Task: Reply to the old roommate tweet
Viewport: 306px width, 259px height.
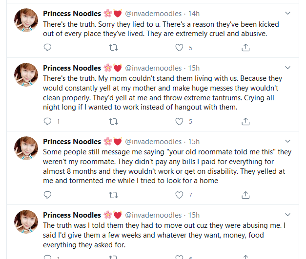Action: tap(47, 195)
